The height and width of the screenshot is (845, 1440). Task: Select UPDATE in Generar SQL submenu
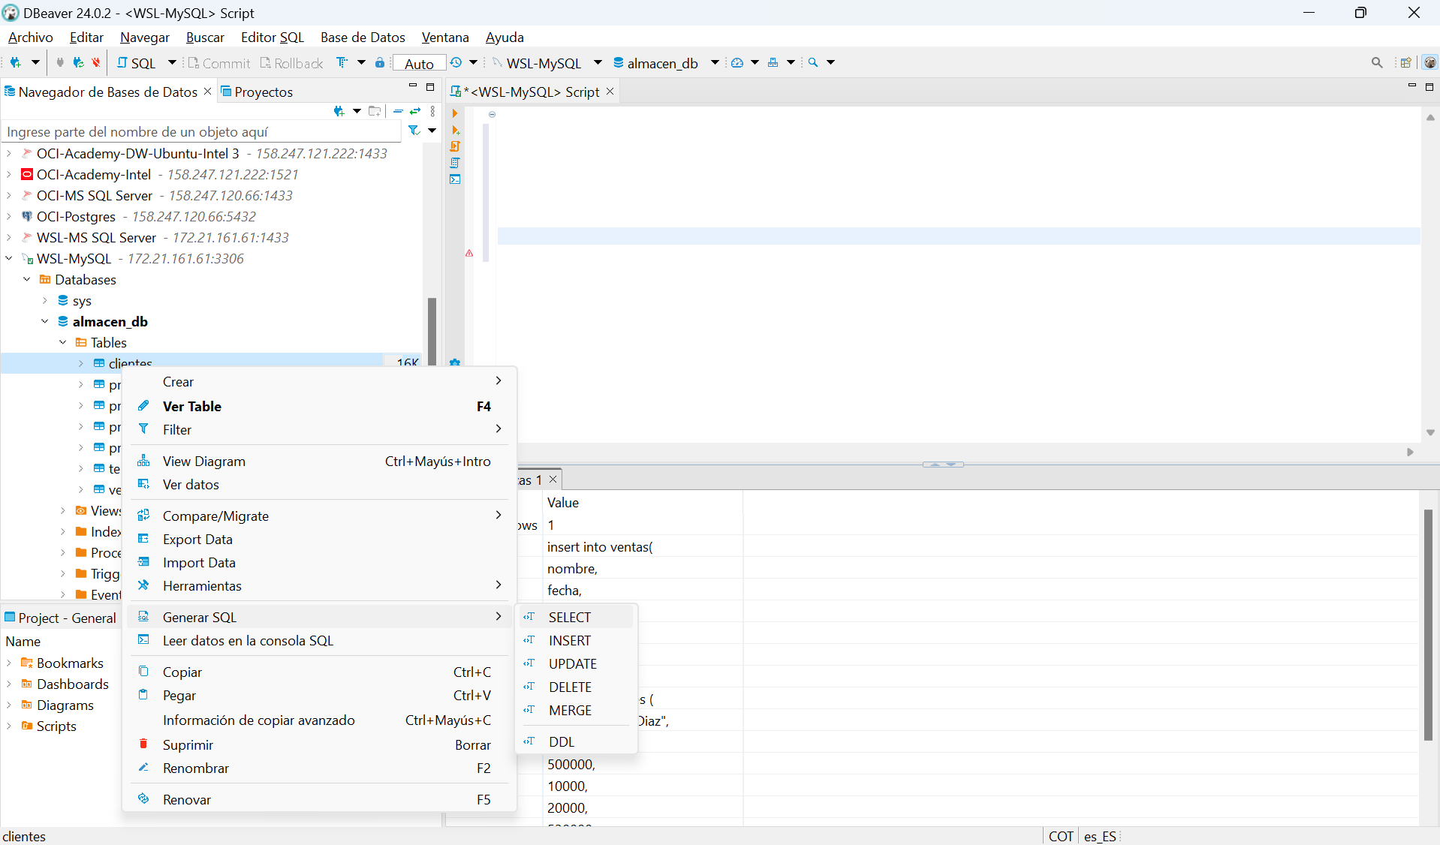click(x=576, y=664)
